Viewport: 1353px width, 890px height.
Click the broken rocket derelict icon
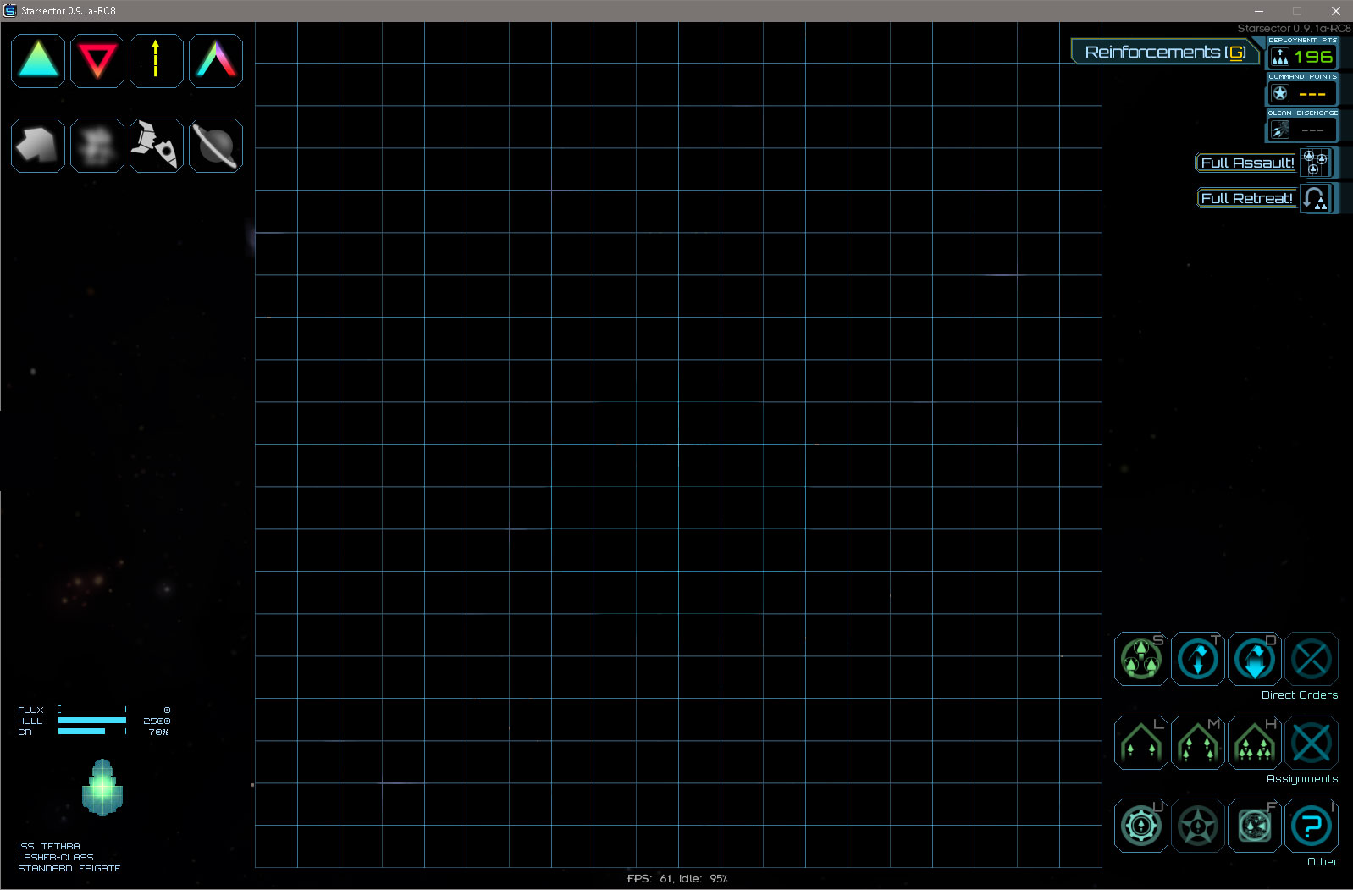(x=157, y=146)
